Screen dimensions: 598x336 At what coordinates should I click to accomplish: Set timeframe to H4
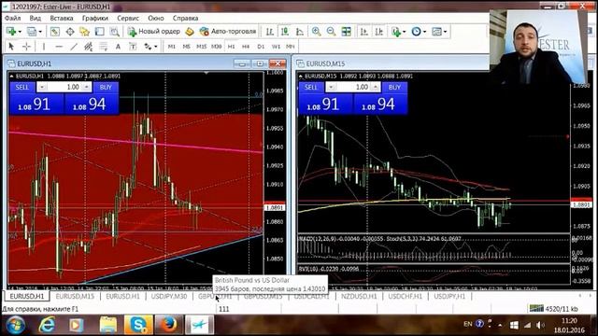click(x=246, y=47)
